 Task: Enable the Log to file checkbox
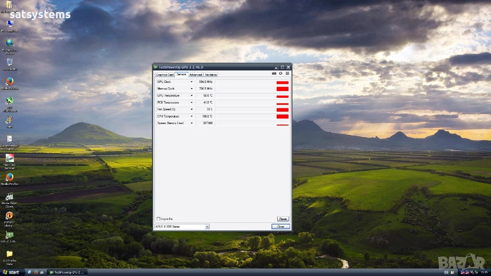tap(159, 219)
